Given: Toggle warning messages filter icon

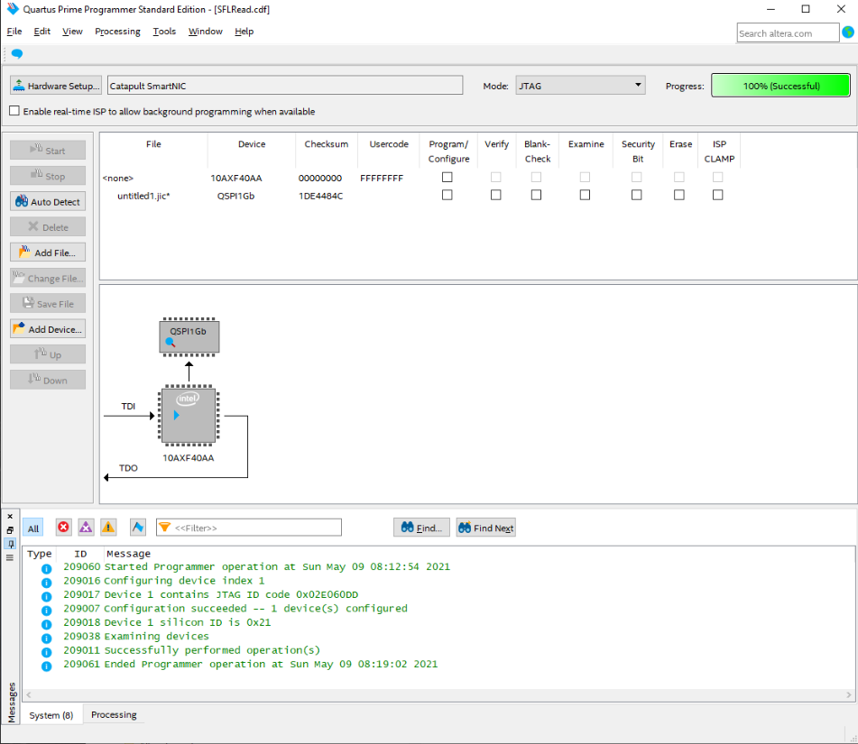Looking at the screenshot, I should (x=108, y=528).
